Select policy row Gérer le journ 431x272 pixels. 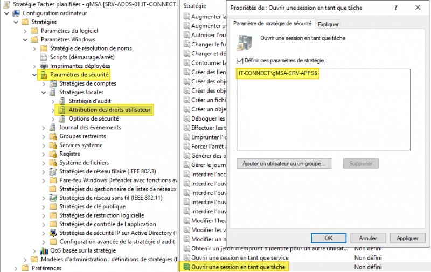pos(208,165)
